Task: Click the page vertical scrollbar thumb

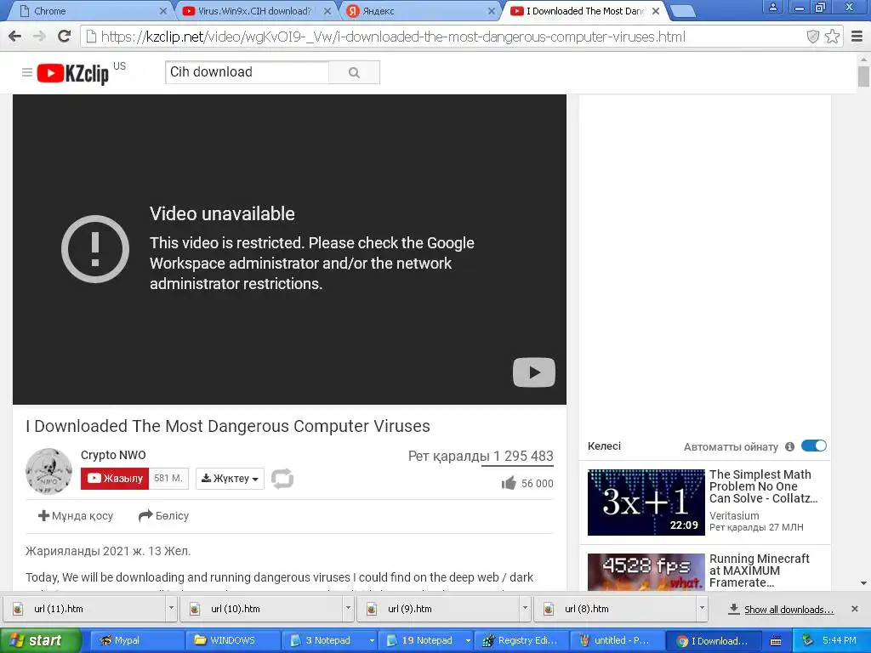Action: (x=863, y=77)
